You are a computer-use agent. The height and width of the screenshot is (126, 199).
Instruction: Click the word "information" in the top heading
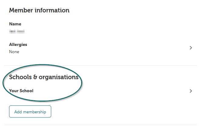[52, 10]
